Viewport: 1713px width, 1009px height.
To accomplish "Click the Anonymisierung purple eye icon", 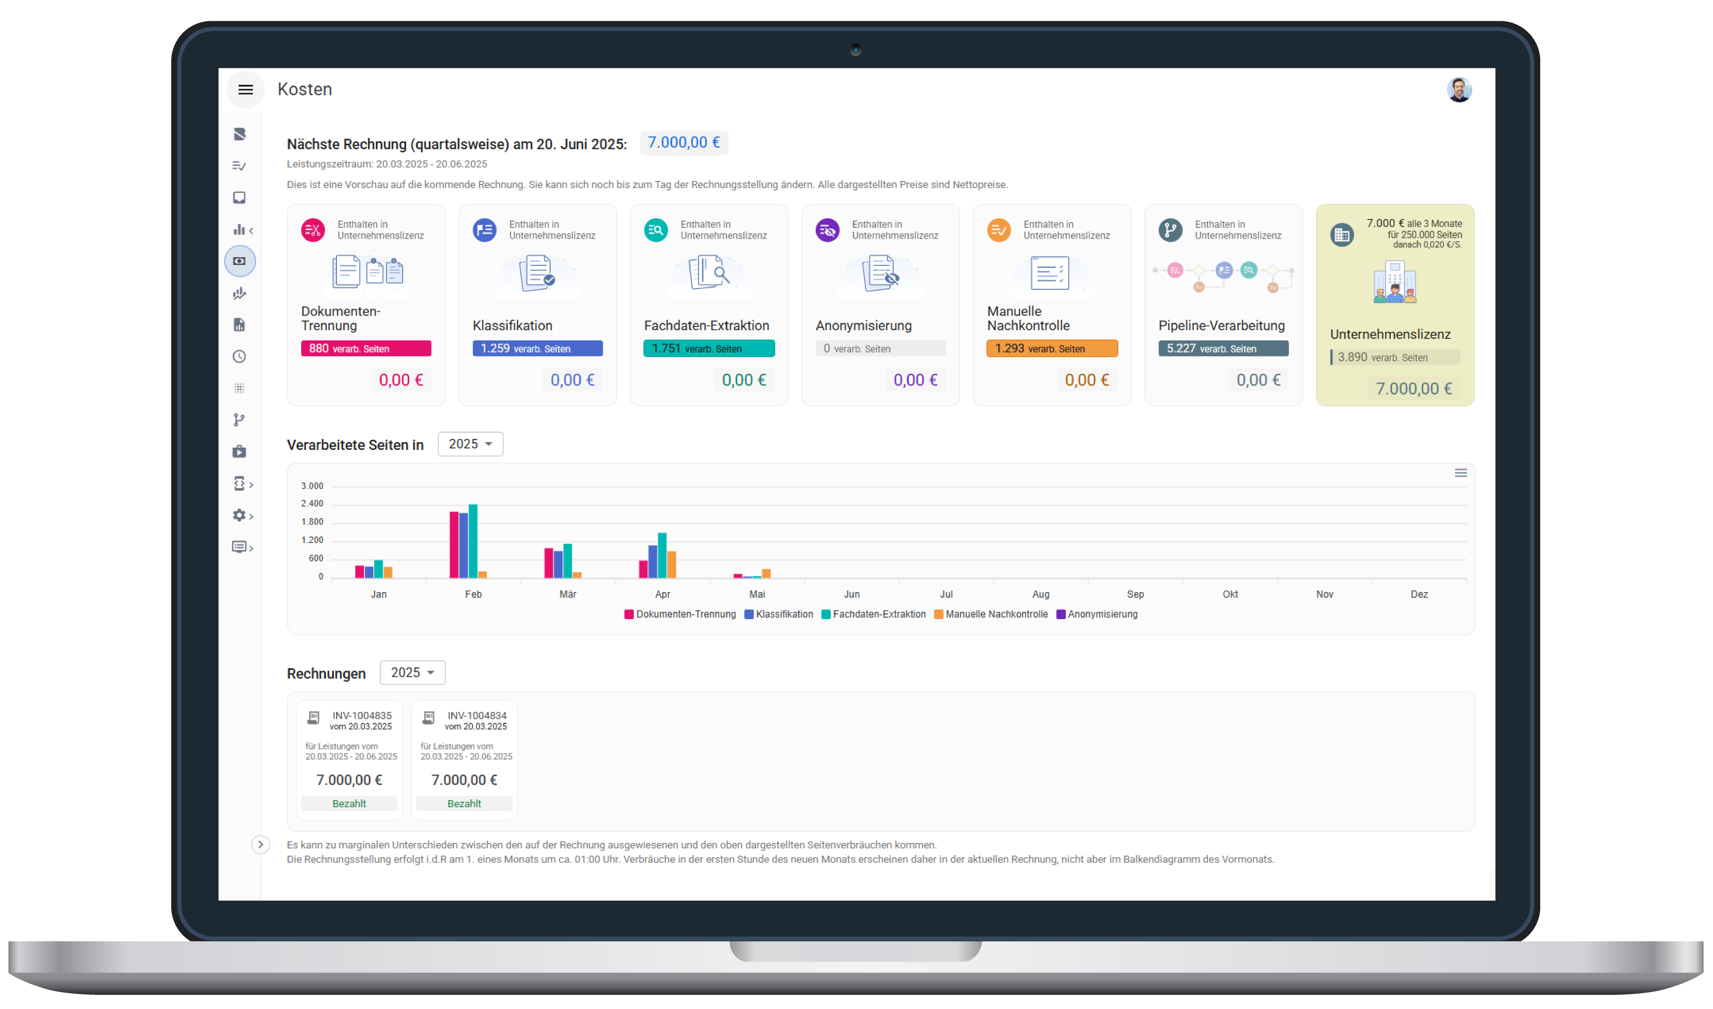I will 827,230.
